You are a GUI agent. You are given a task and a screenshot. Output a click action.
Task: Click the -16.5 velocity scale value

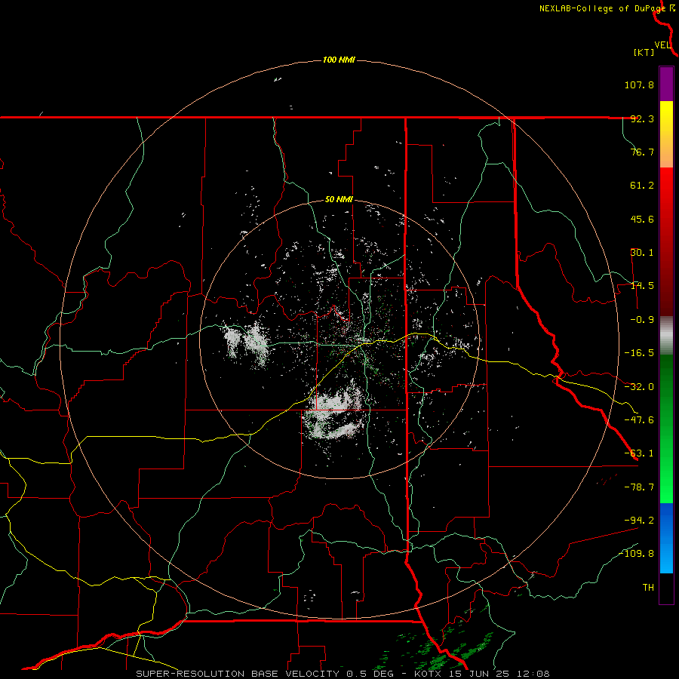(639, 353)
